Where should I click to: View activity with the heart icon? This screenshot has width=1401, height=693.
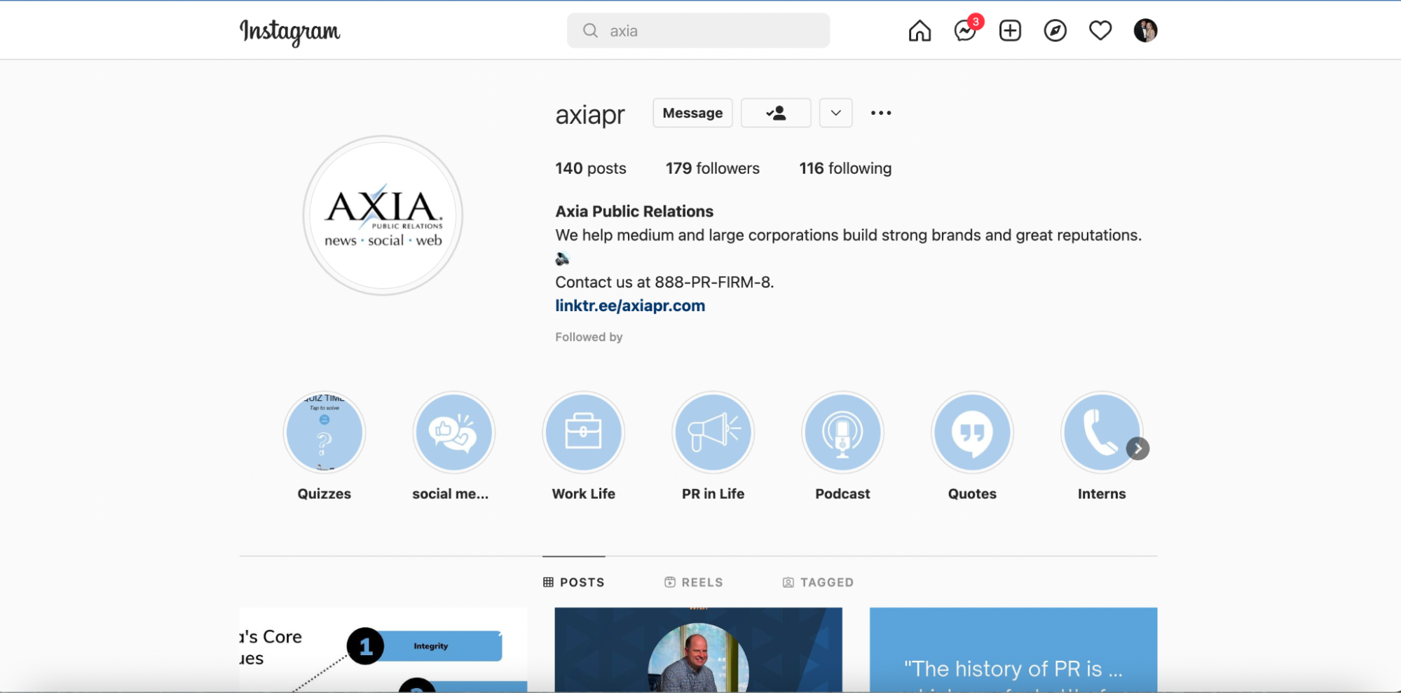(1100, 30)
